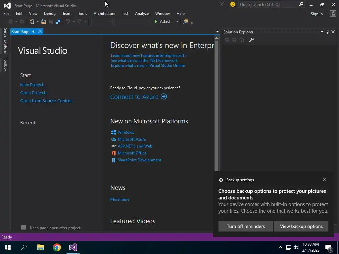Expand the Server Explorer side tab
Viewport: 339px width, 254px height.
pyautogui.click(x=5, y=41)
